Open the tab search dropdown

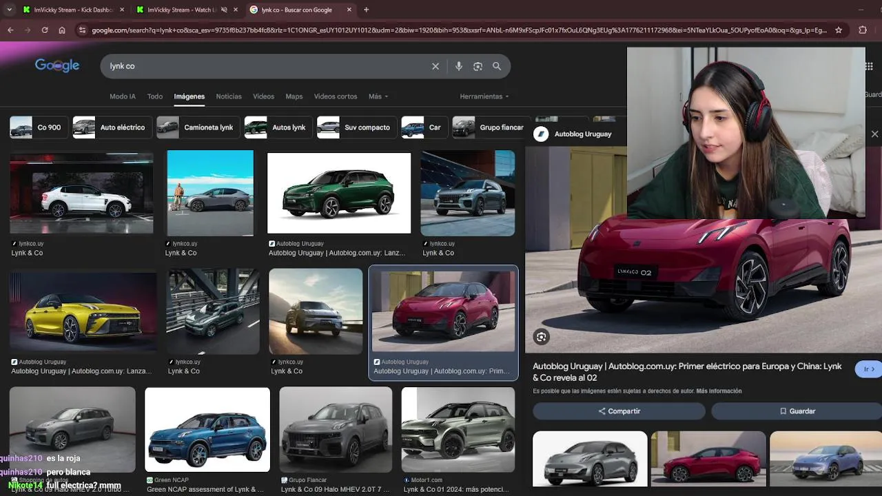click(9, 10)
